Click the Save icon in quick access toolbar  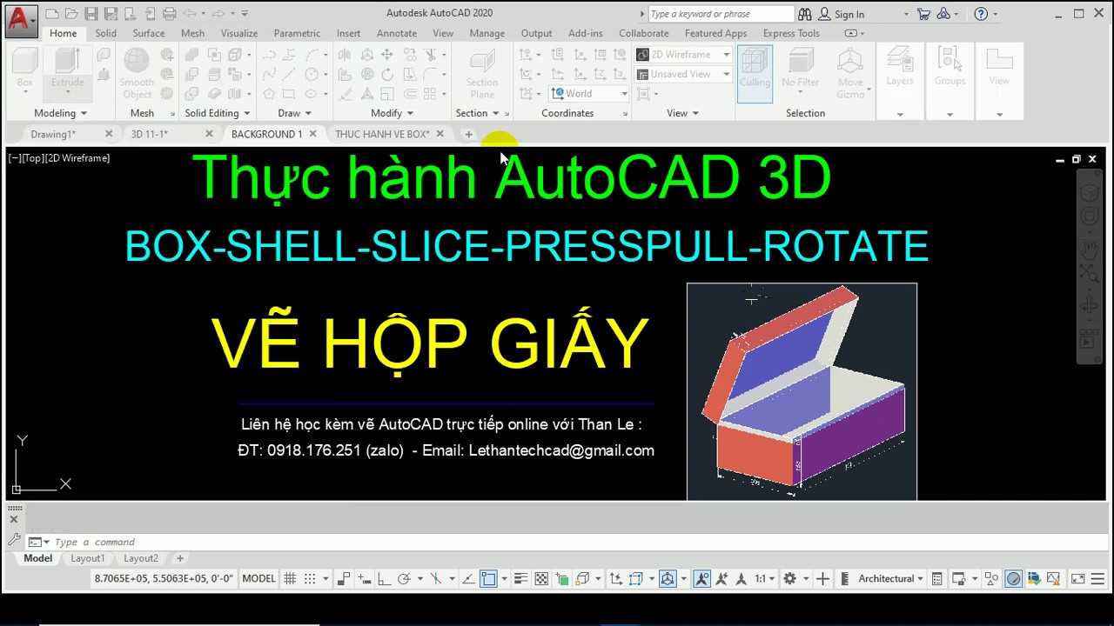91,13
